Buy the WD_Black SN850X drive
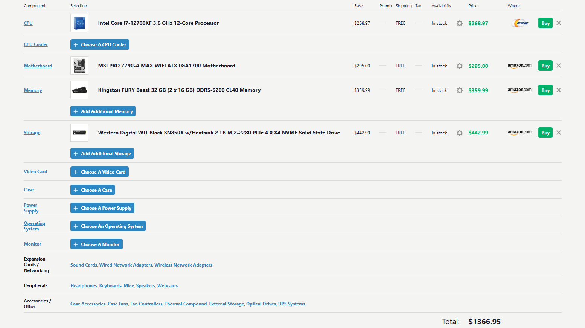585x328 pixels. [545, 133]
